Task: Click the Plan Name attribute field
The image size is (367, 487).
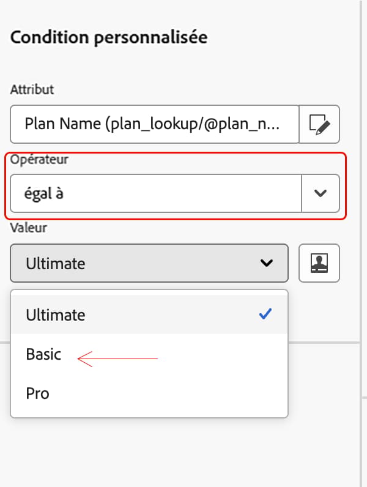Action: 155,124
